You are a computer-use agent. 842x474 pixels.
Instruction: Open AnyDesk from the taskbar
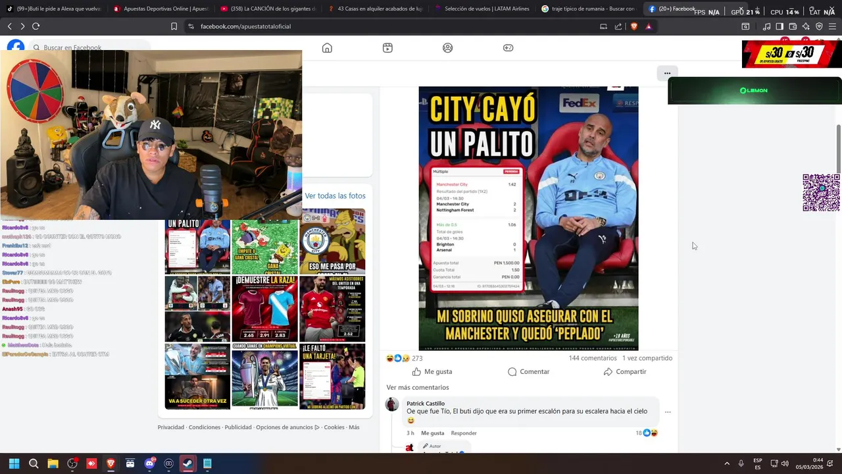[x=91, y=463]
